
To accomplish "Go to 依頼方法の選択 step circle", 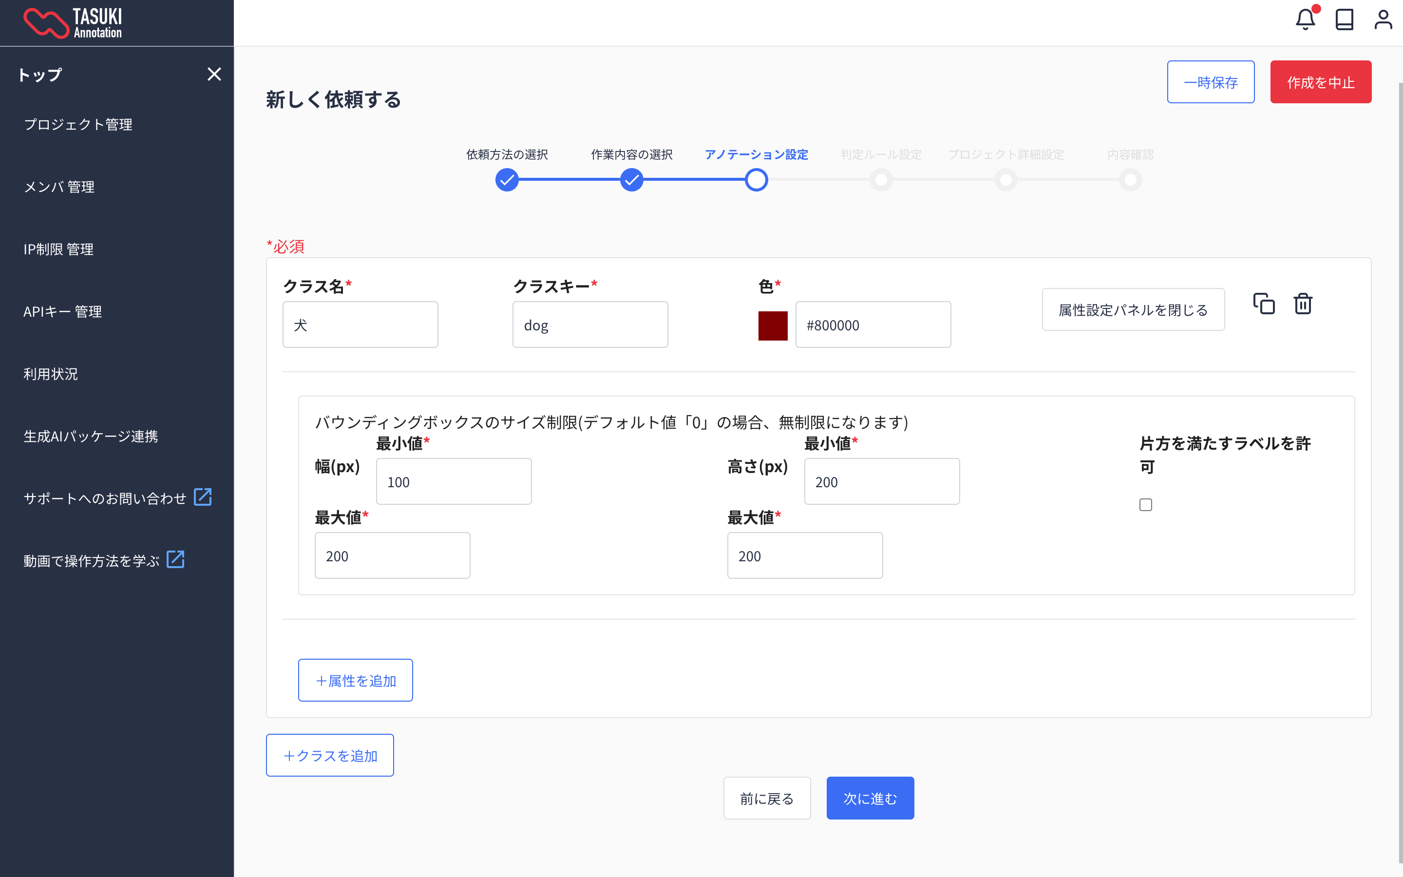I will click(507, 180).
